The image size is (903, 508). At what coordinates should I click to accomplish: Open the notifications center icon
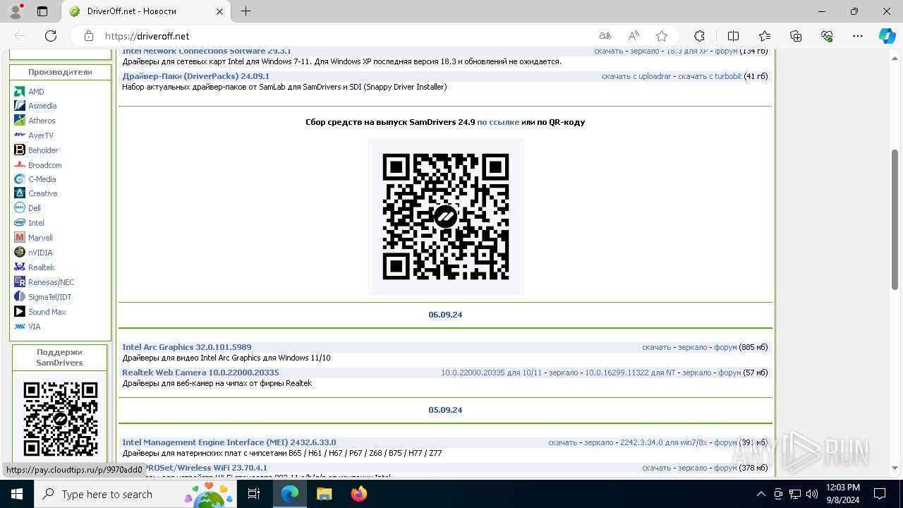(880, 494)
